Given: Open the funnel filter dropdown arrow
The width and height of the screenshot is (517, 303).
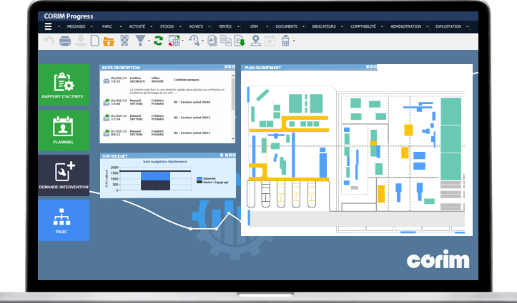Looking at the screenshot, I should point(149,41).
